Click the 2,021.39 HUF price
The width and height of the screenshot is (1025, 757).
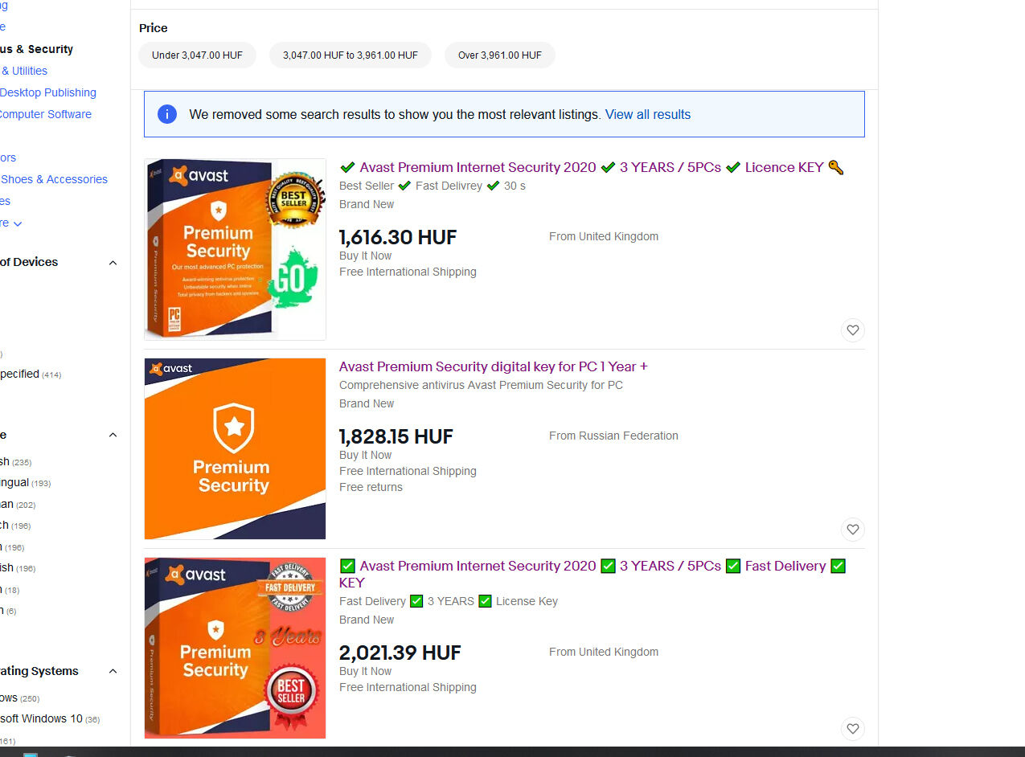[x=400, y=653]
